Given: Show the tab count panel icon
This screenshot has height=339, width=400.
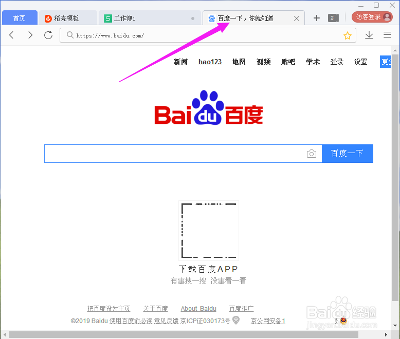Looking at the screenshot, I should tap(333, 18).
